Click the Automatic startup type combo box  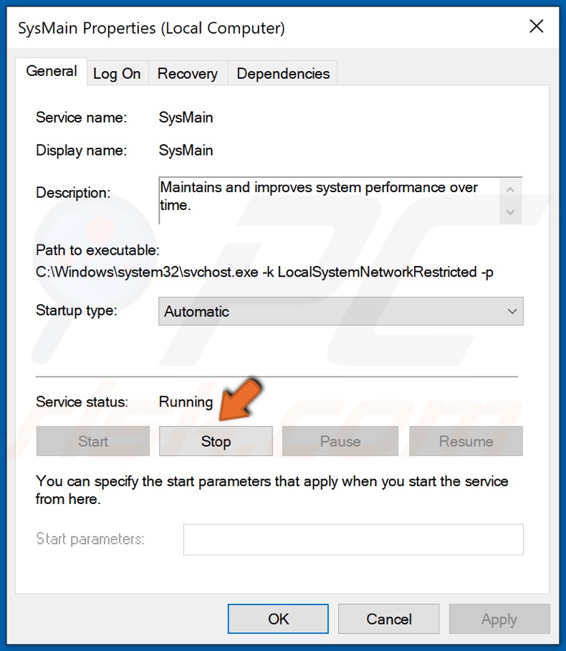pos(322,311)
